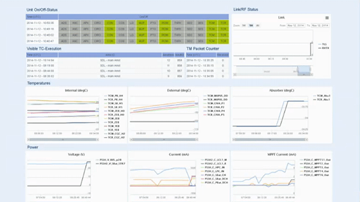The width and height of the screenshot is (360, 202).
Task: Click the Time (UTC) header in Unit On/Off-Status table
Action: click(x=42, y=17)
